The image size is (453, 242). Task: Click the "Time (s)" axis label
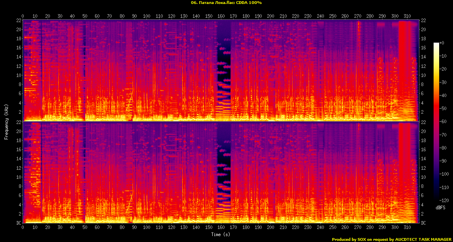221,234
